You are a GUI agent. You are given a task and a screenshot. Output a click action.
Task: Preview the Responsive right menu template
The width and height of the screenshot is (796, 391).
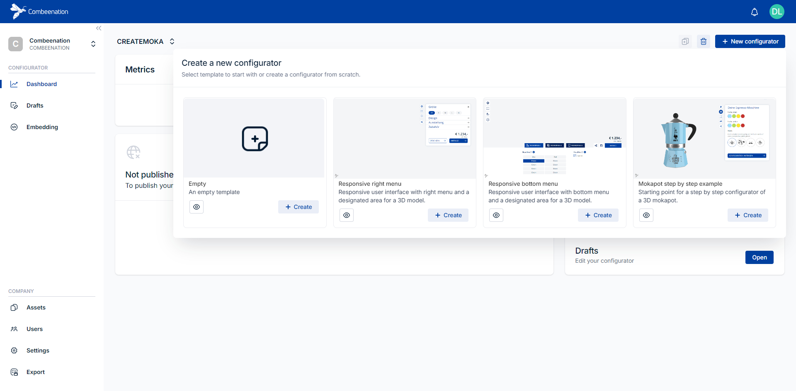(x=347, y=215)
